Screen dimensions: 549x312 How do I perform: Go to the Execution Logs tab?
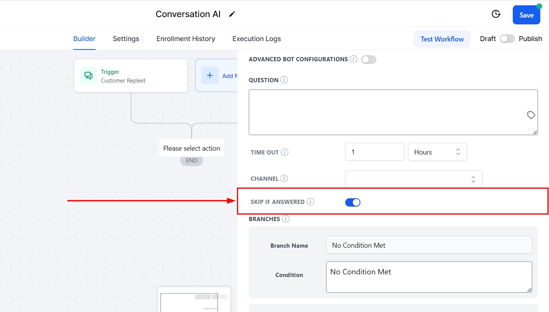coord(256,39)
